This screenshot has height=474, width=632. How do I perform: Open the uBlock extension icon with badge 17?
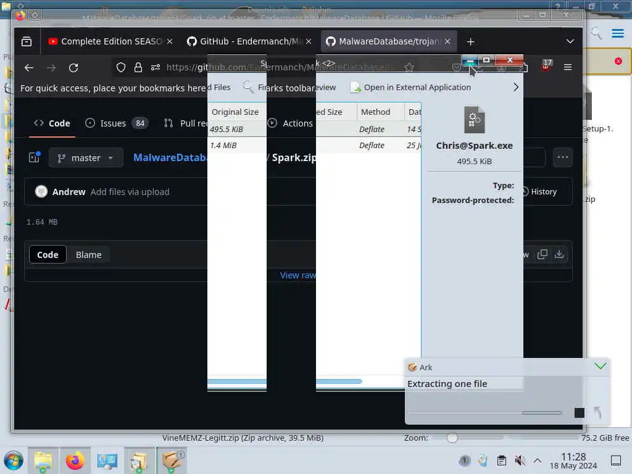tap(547, 65)
